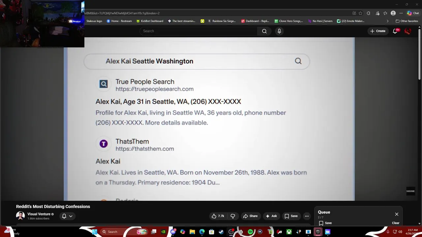Show more bookmarks with the chevron arrow
The image size is (422, 237).
(x=387, y=21)
